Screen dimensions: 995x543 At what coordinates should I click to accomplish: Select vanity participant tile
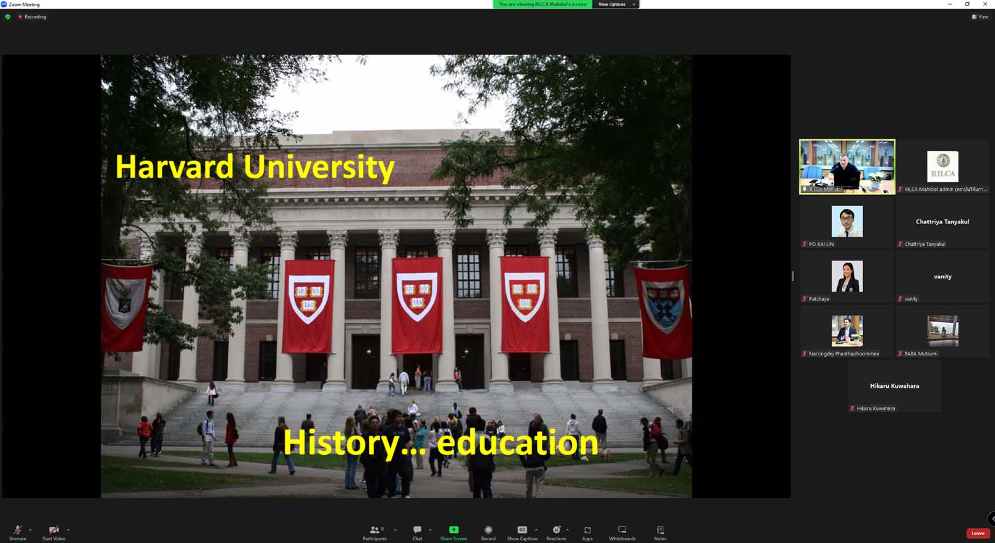pyautogui.click(x=943, y=276)
